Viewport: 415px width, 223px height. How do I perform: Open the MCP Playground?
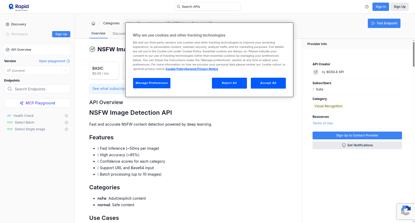point(37,103)
